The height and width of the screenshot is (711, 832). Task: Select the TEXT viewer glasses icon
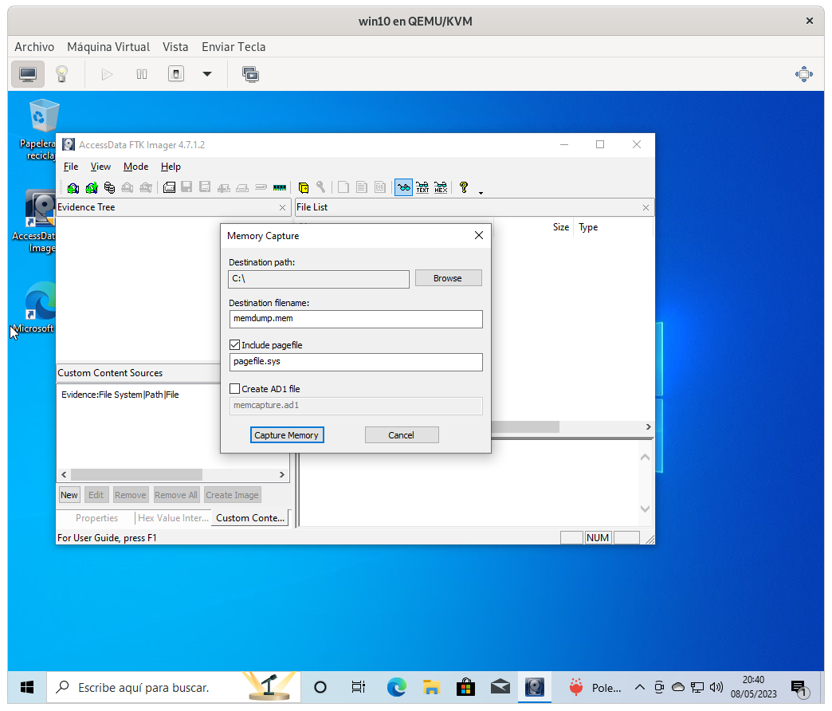[x=422, y=188]
